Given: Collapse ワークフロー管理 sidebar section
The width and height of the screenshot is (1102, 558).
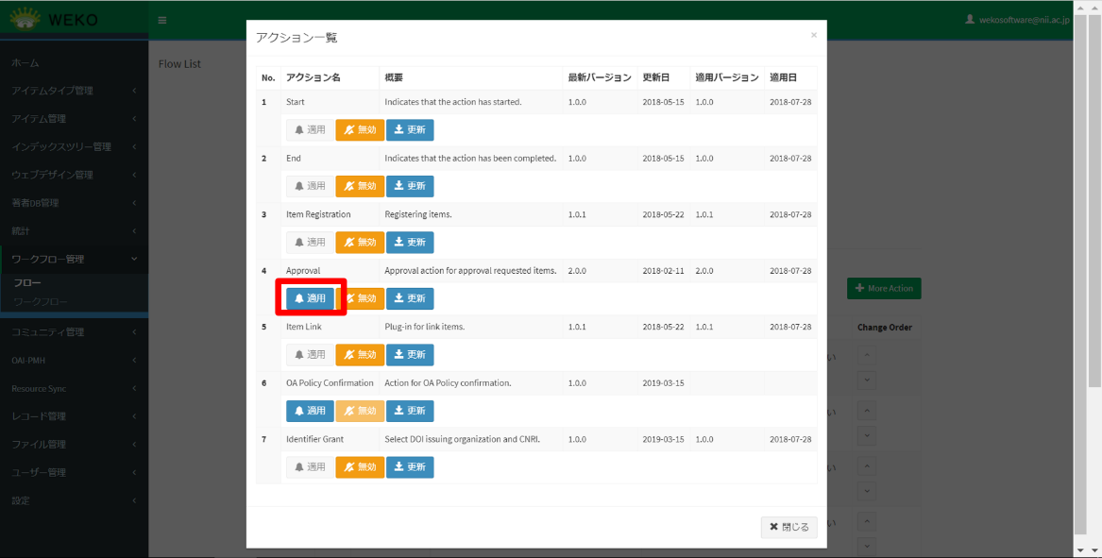Looking at the screenshot, I should point(74,259).
